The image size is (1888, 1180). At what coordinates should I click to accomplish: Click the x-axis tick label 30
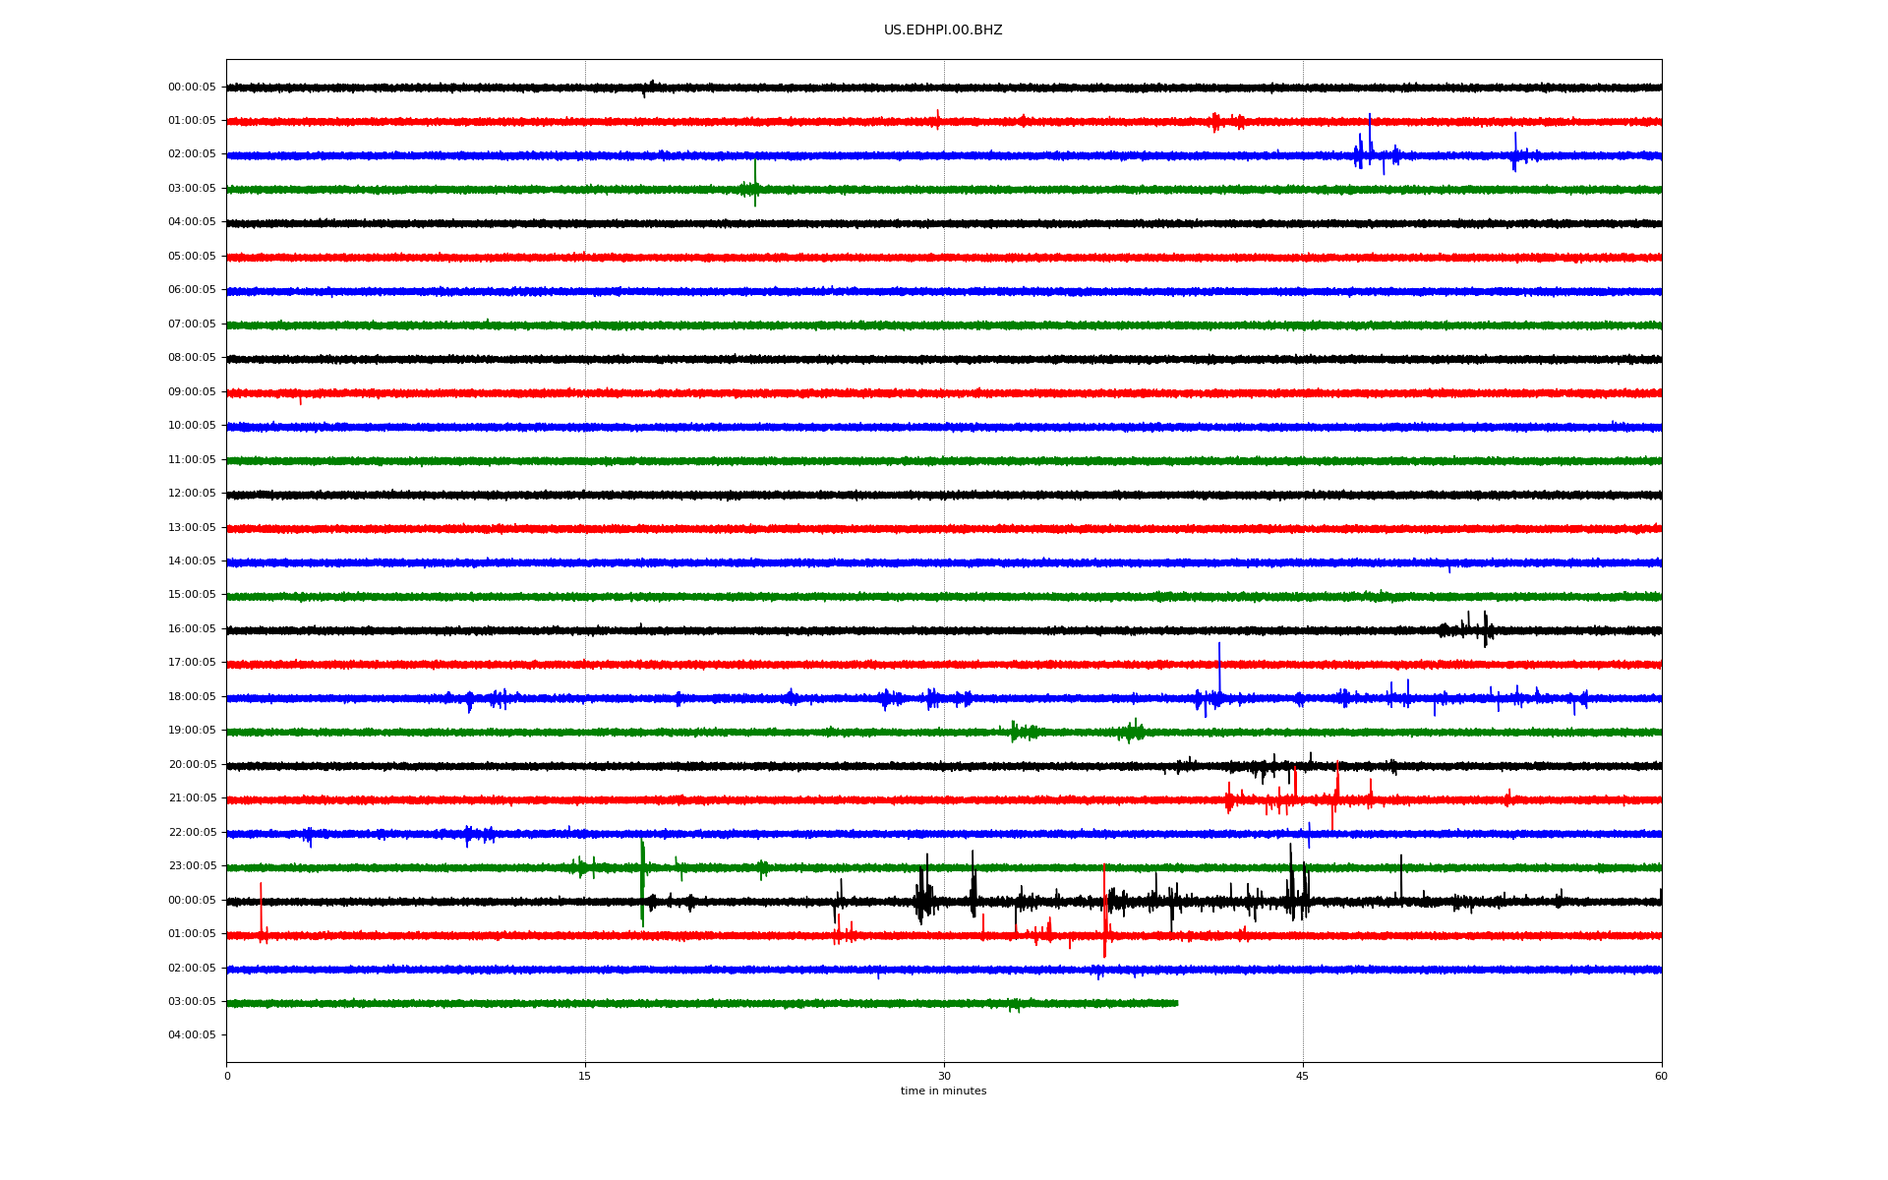tap(944, 1077)
